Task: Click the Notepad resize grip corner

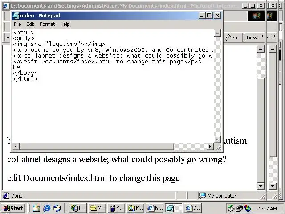Action: click(218, 147)
